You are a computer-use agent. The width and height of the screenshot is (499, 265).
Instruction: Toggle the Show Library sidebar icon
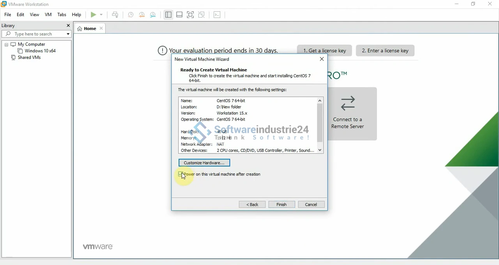pos(168,15)
